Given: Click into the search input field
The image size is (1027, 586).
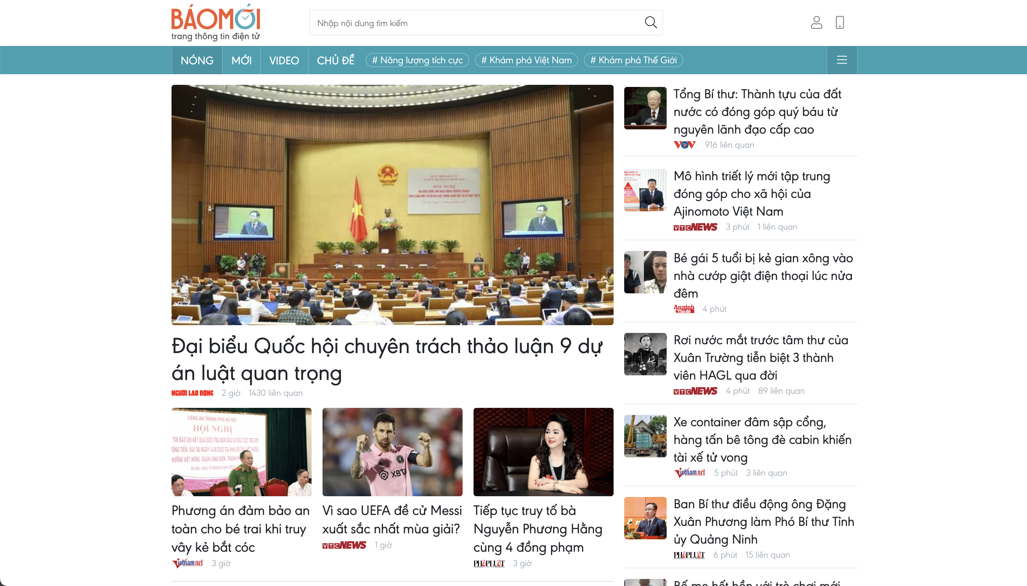Looking at the screenshot, I should point(475,23).
